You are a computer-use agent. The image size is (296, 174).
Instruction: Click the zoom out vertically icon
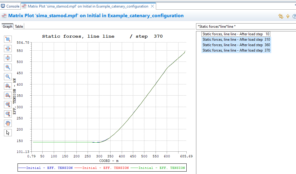coord(8,114)
